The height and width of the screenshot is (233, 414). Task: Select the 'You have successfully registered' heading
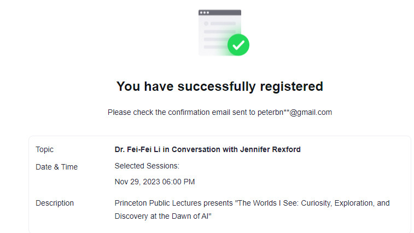220,86
